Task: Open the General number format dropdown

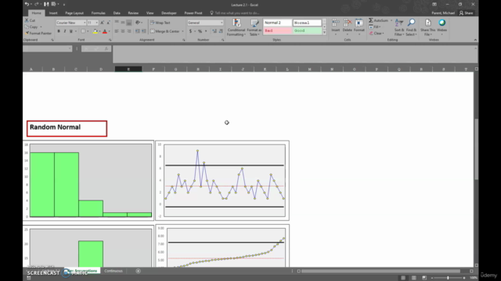Action: coord(222,23)
